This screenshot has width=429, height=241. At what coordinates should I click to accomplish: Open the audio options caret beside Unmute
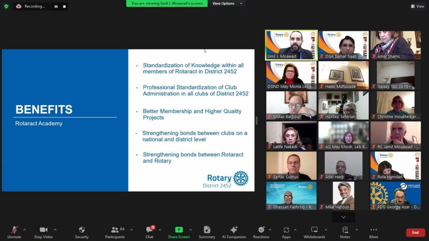[x=24, y=230]
